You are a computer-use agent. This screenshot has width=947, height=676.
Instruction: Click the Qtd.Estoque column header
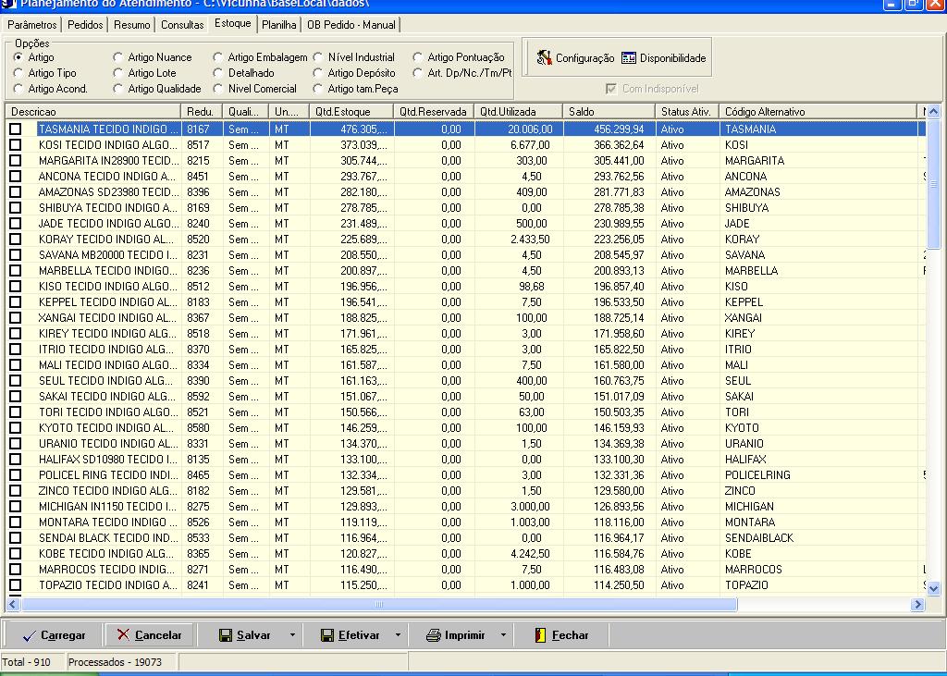tap(351, 112)
